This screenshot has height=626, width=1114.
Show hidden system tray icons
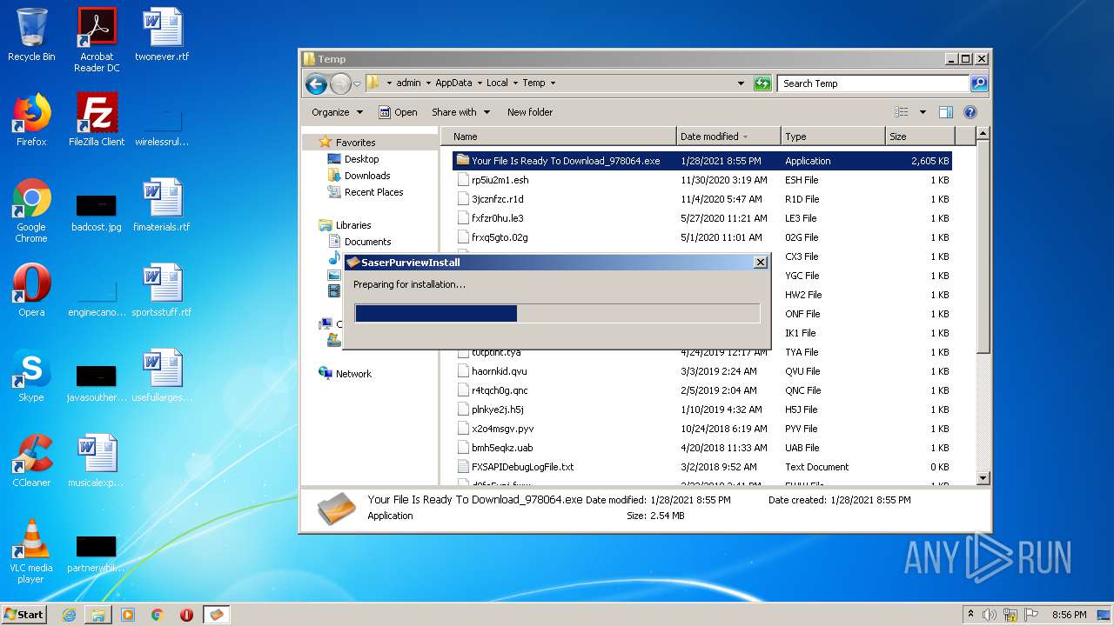(970, 614)
